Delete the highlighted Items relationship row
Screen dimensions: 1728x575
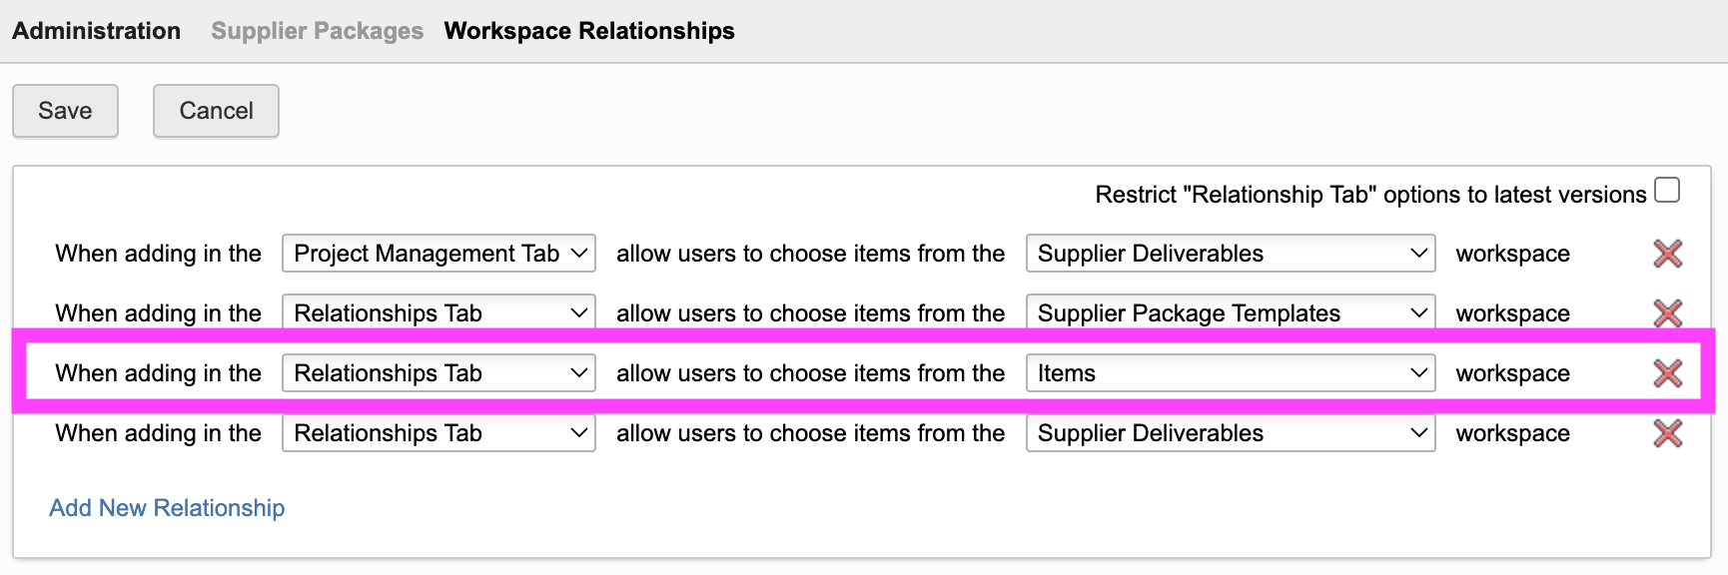1667,373
